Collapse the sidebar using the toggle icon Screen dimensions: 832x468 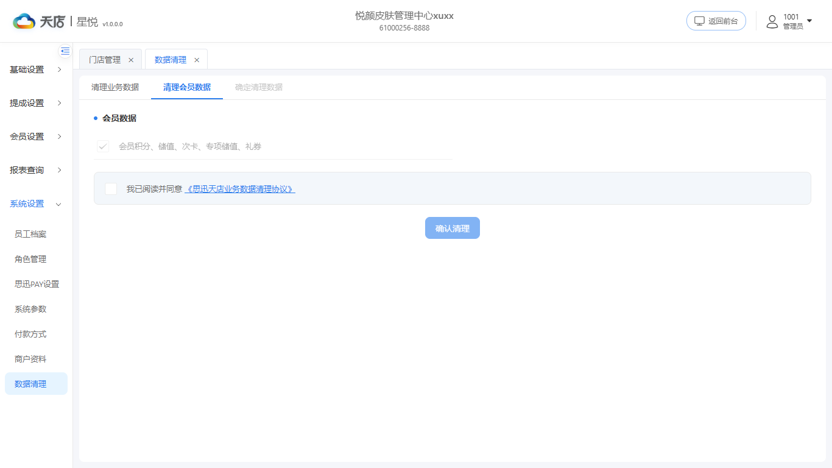(65, 51)
